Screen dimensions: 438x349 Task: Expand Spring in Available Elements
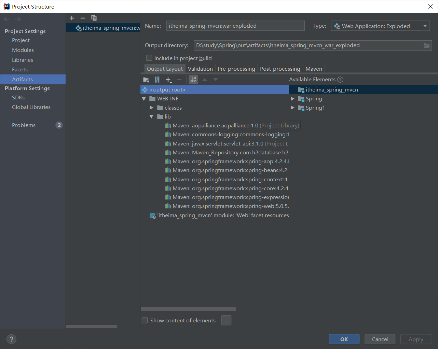pos(292,99)
